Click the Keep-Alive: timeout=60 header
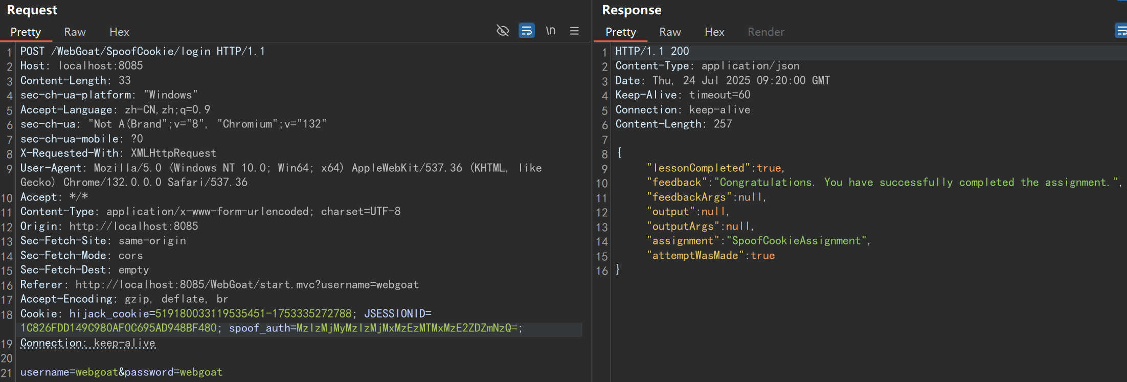1127x382 pixels. 683,95
